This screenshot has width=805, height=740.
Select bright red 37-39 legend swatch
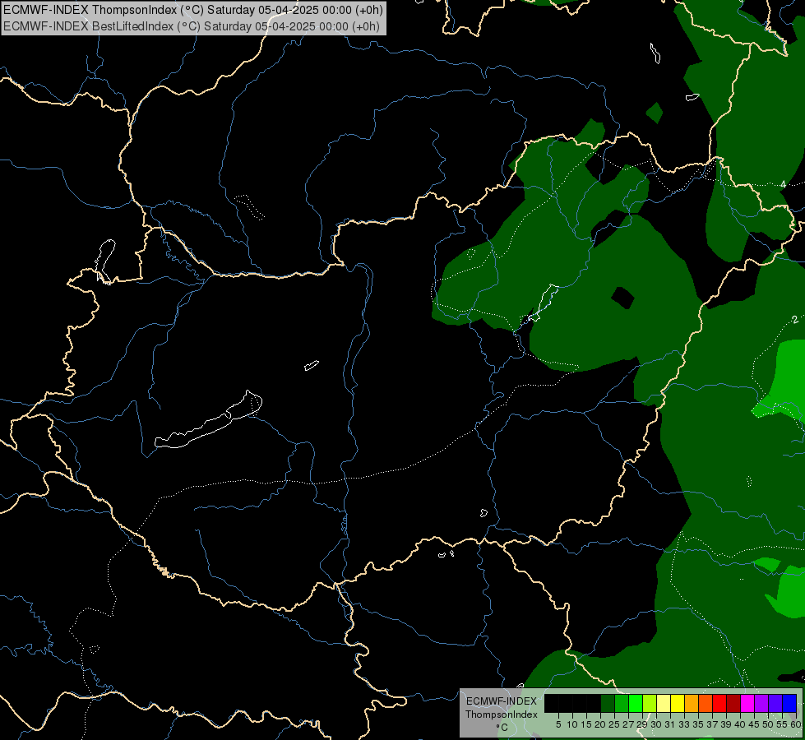[719, 703]
